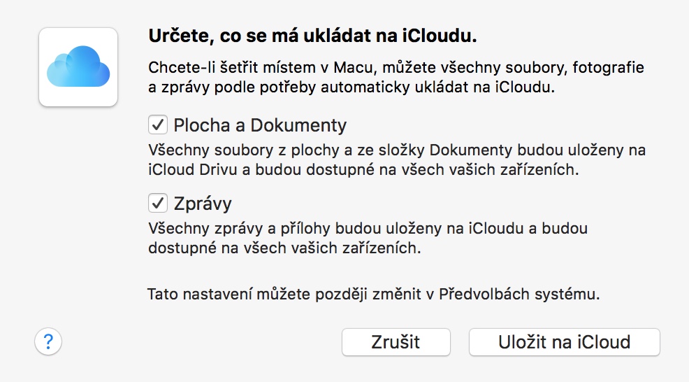Click the note starting with Tato nastavení můžete
Image resolution: width=689 pixels, height=382 pixels.
click(374, 294)
